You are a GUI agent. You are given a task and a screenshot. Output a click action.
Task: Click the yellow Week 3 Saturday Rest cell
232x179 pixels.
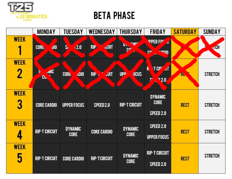coord(185,105)
